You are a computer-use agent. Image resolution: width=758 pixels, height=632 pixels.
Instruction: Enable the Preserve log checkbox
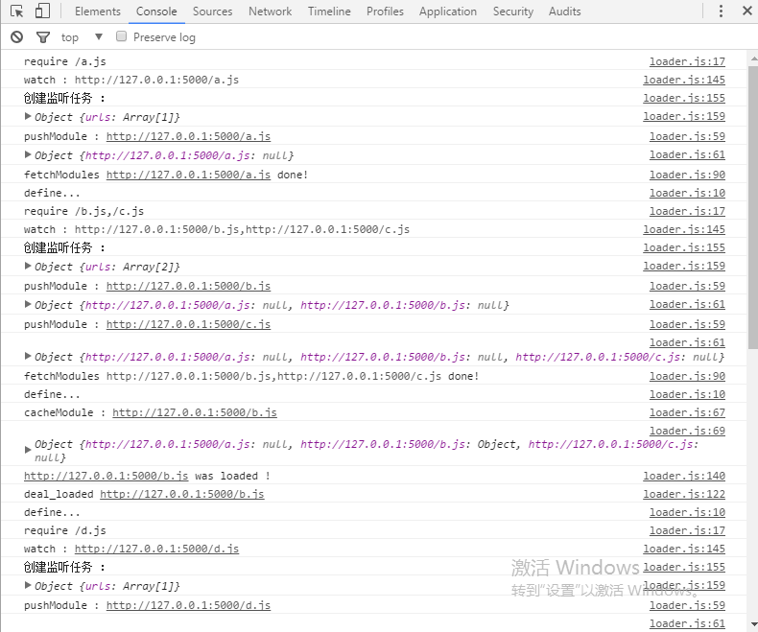pyautogui.click(x=121, y=36)
